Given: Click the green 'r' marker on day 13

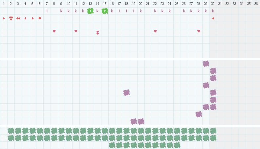Looking at the screenshot, I should (x=90, y=11).
